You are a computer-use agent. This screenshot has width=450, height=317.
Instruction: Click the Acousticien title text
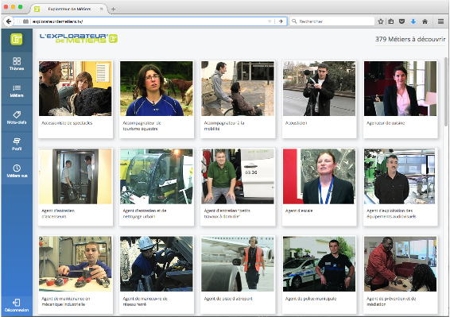[x=297, y=123]
